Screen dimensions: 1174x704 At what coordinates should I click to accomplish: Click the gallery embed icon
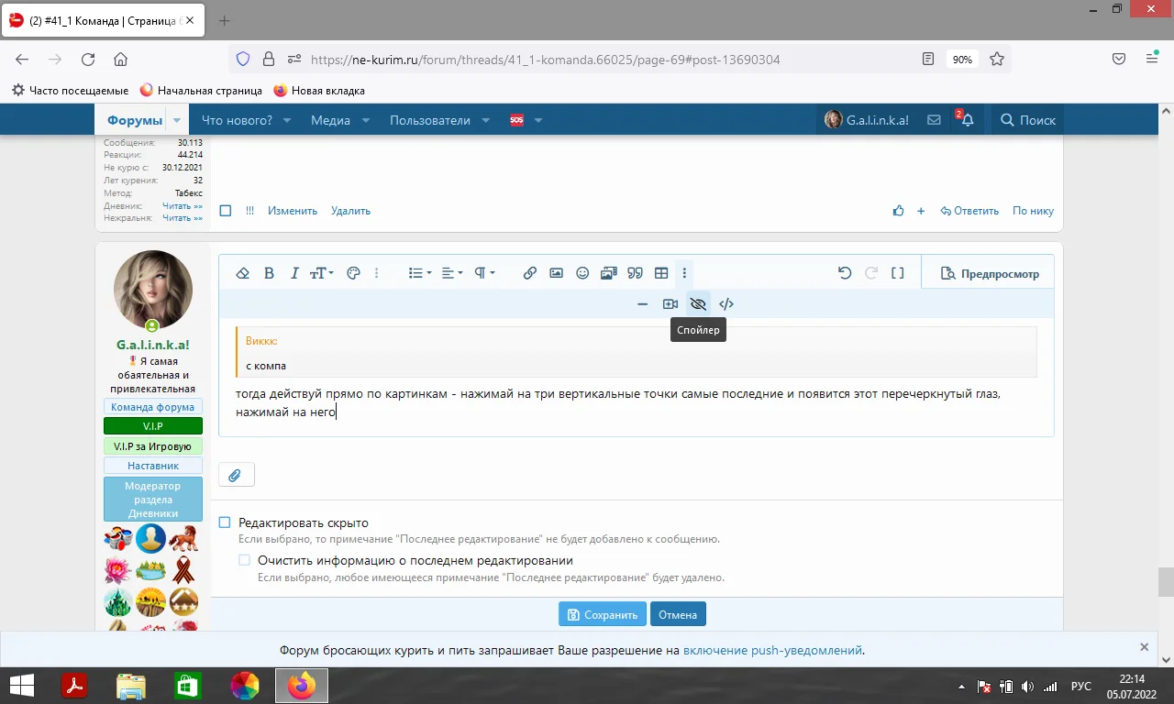(x=608, y=273)
